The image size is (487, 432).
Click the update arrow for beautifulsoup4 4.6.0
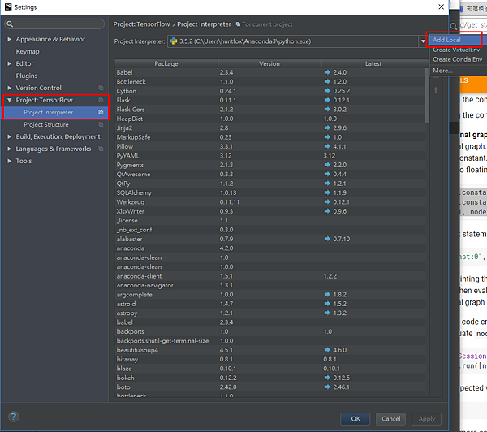pos(327,350)
